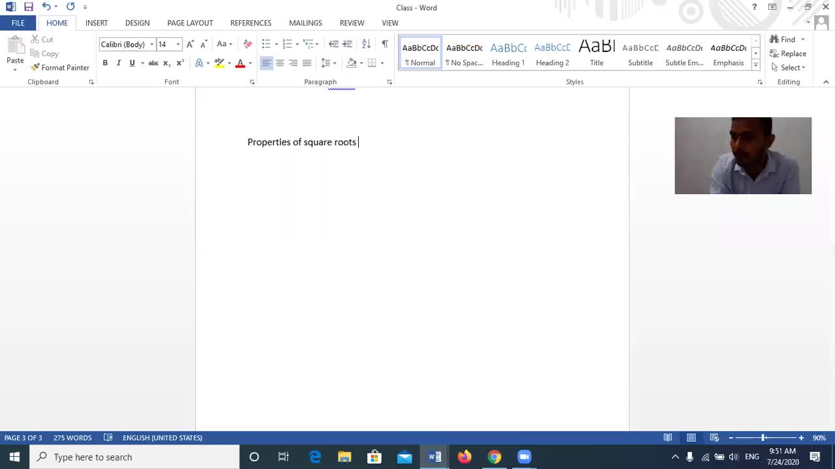Apply subscript formatting
Screen dimensions: 835x469
[166, 63]
